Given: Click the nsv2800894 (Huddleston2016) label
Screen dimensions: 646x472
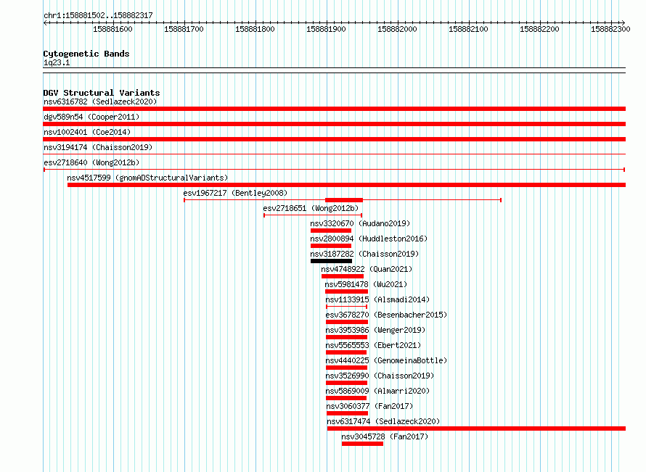Looking at the screenshot, I should 369,239.
